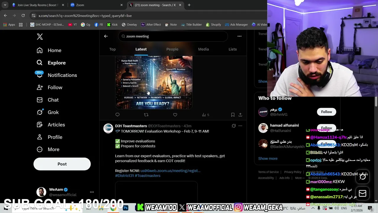378x213 pixels.
Task: Switch to the Top tab
Action: pyautogui.click(x=113, y=49)
